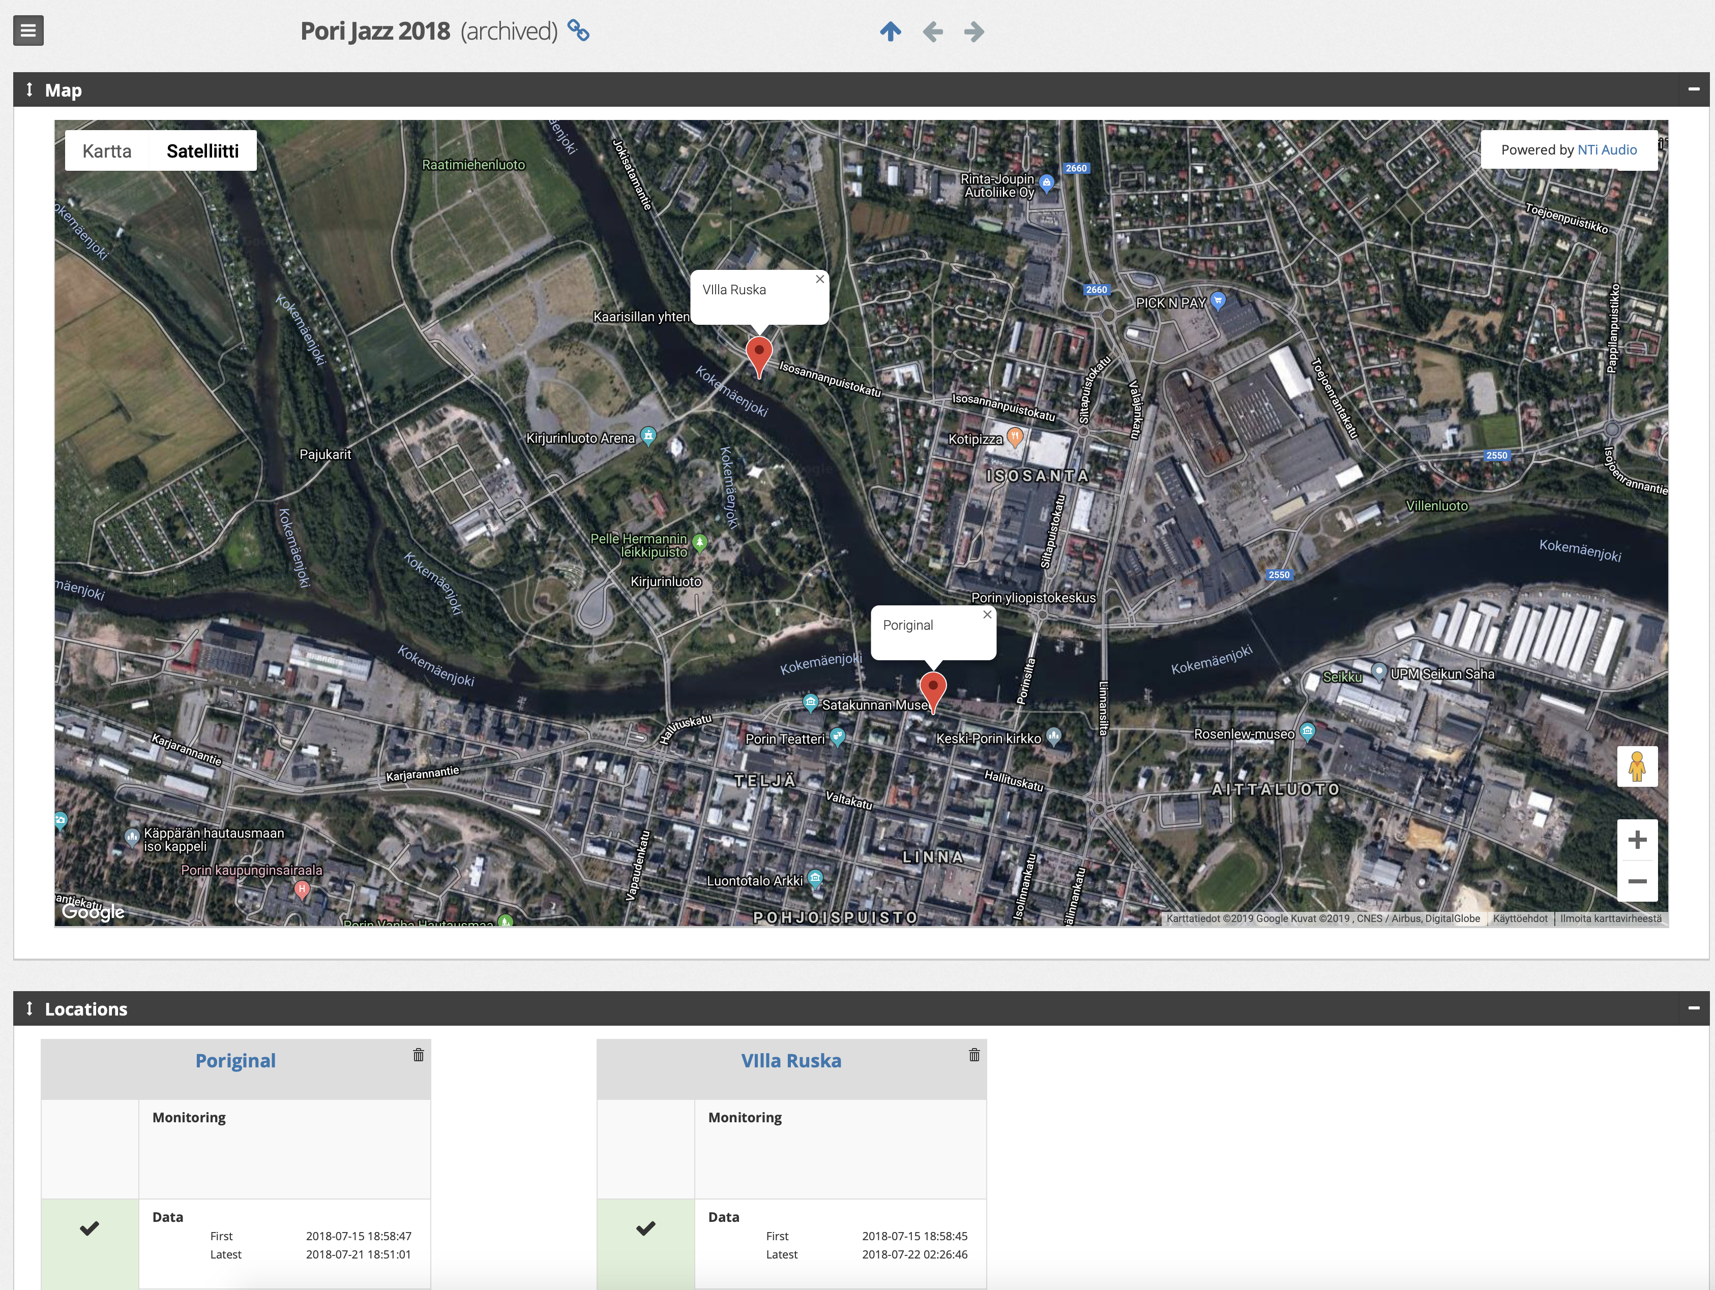The image size is (1715, 1290).
Task: Go to previous project with left arrow
Action: 933,32
